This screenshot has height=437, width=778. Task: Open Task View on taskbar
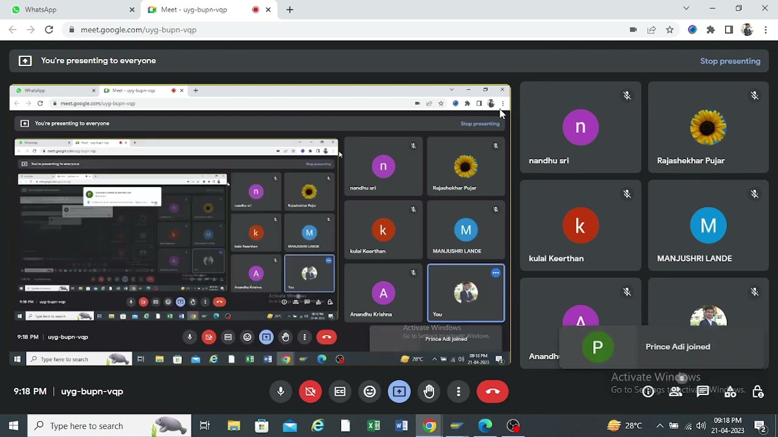(205, 425)
